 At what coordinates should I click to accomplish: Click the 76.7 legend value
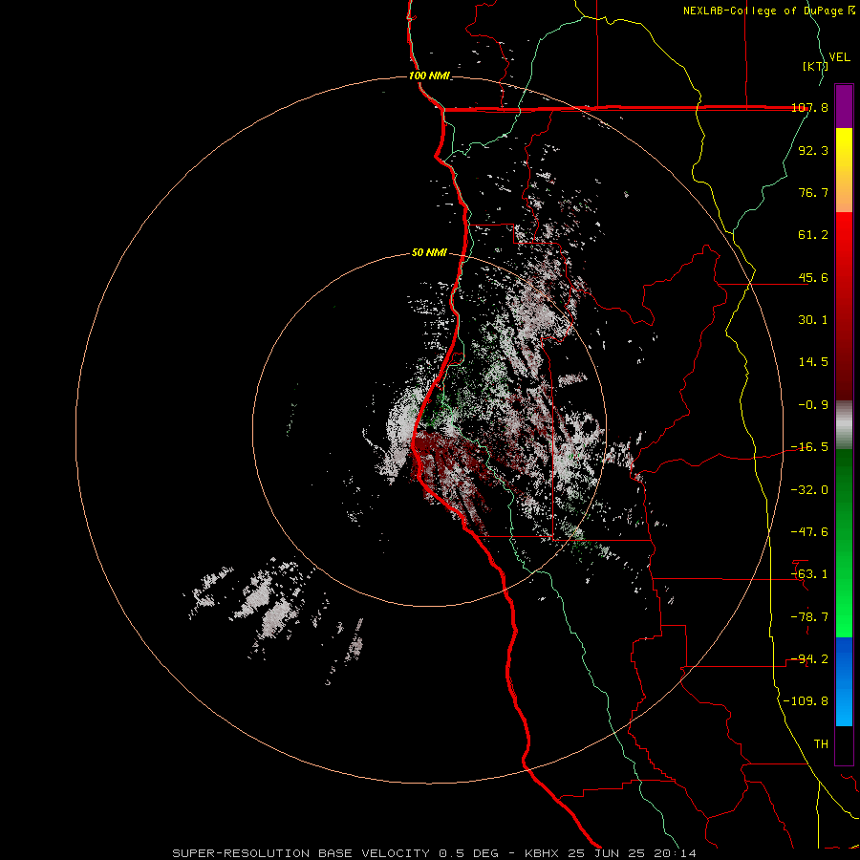[813, 192]
